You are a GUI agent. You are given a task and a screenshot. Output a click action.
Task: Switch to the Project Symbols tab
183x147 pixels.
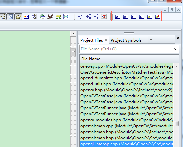pyautogui.click(x=126, y=40)
